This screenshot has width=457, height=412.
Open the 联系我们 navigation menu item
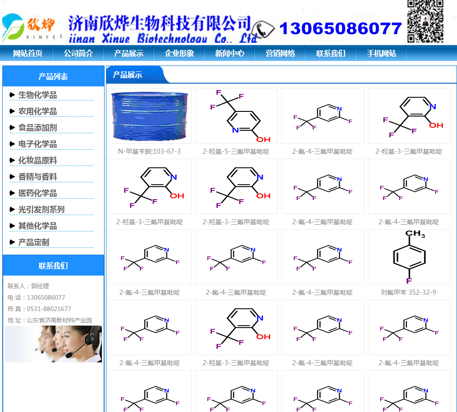pyautogui.click(x=331, y=53)
